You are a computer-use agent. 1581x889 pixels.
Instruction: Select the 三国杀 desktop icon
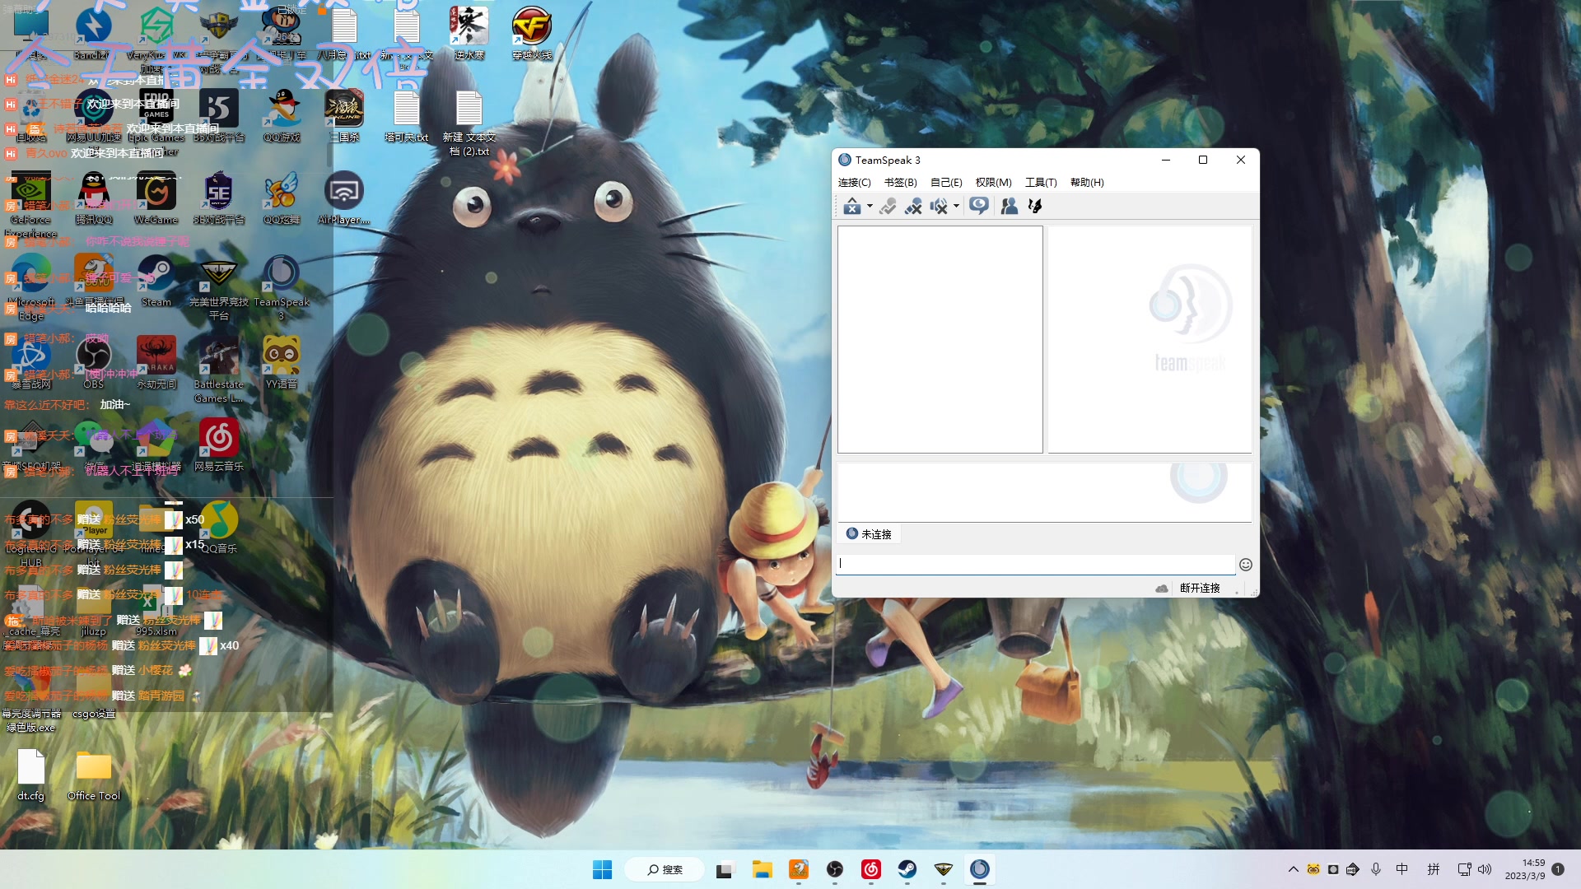(344, 116)
